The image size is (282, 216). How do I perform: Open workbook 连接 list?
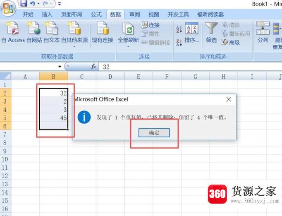(151, 25)
